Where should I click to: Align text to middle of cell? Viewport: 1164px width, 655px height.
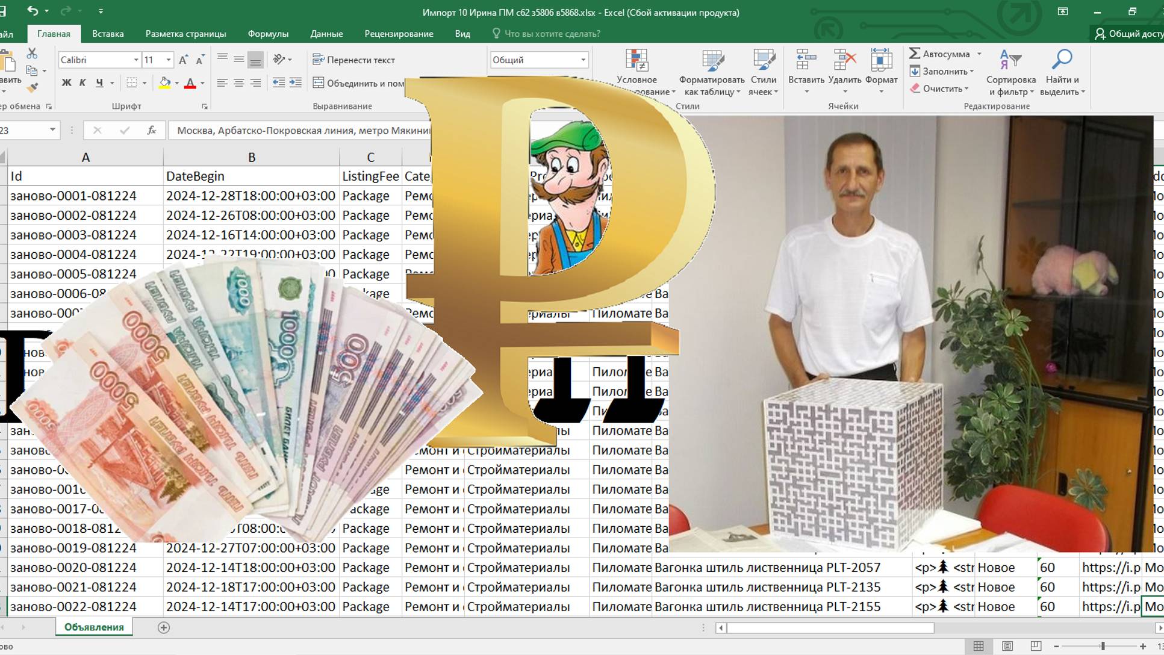click(x=239, y=59)
